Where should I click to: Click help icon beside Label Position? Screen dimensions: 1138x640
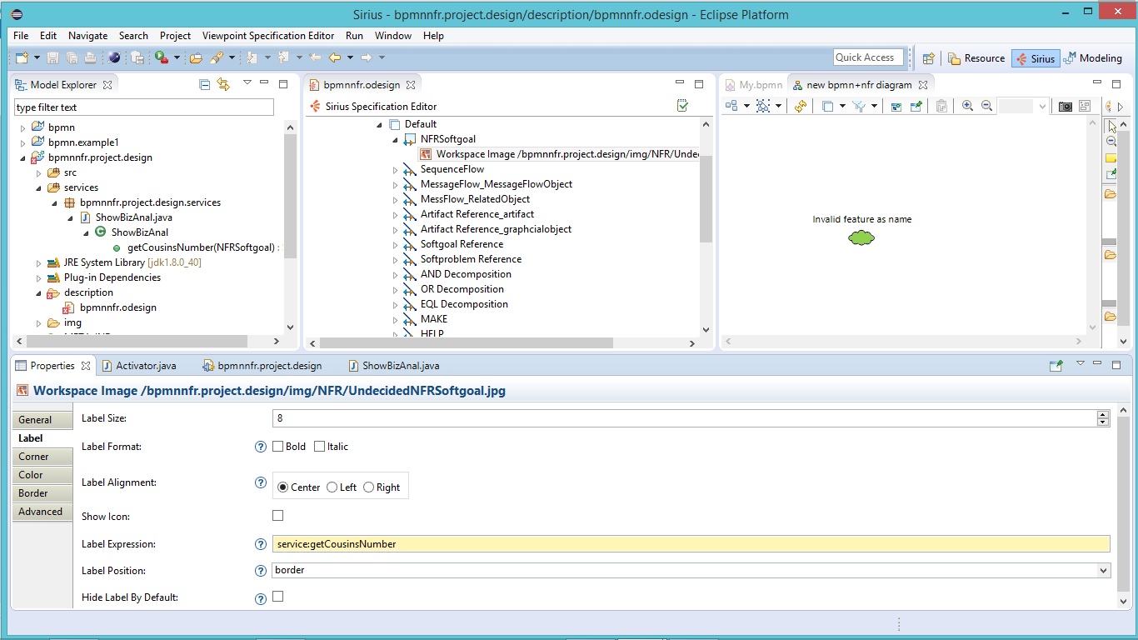pos(260,571)
